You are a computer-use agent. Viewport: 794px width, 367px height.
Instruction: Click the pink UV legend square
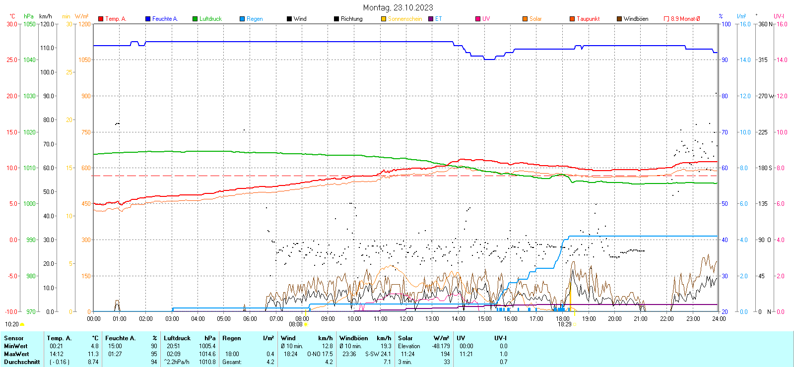pyautogui.click(x=478, y=19)
